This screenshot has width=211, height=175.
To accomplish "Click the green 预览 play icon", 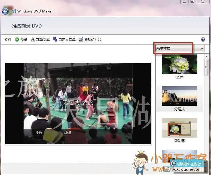I will click(17, 39).
